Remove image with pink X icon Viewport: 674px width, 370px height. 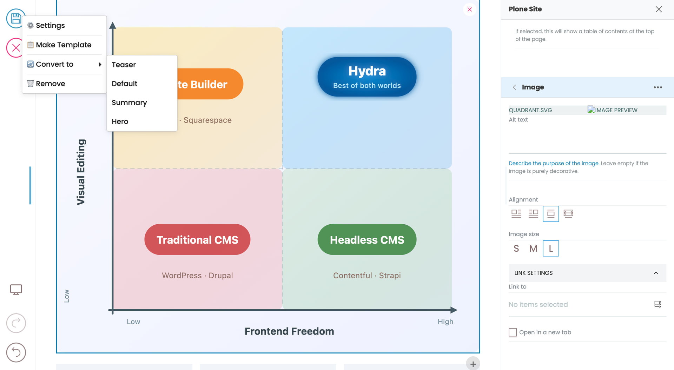tap(469, 9)
